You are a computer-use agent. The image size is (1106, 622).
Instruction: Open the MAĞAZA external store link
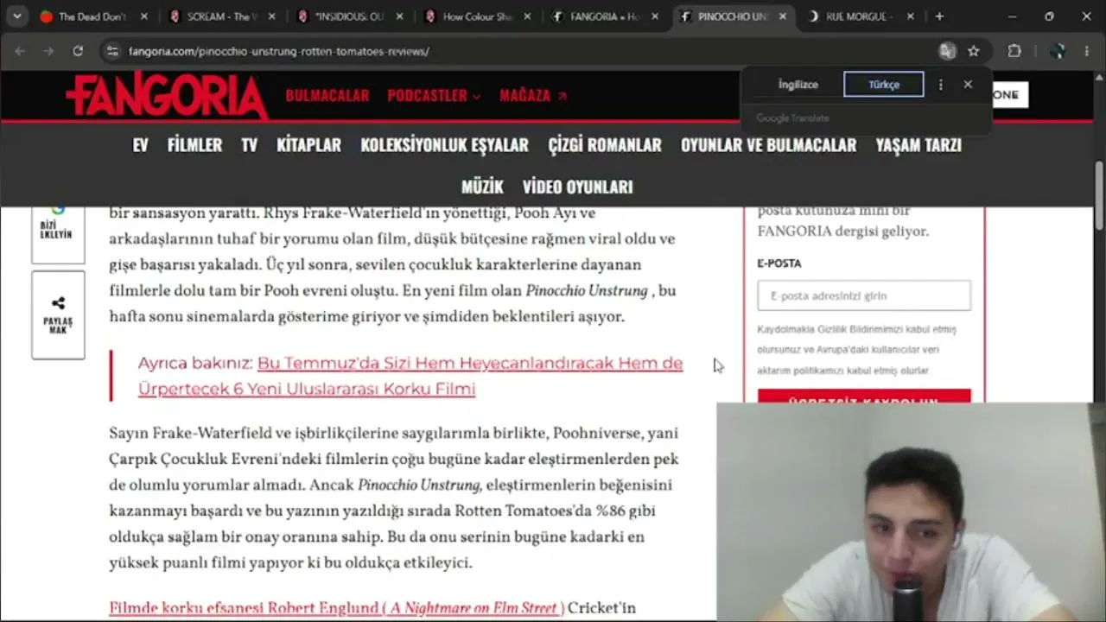tap(533, 96)
